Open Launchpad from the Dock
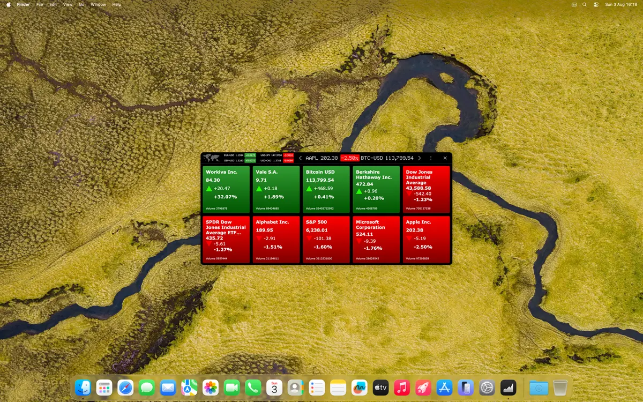Viewport: 643px width, 402px height. (104, 388)
